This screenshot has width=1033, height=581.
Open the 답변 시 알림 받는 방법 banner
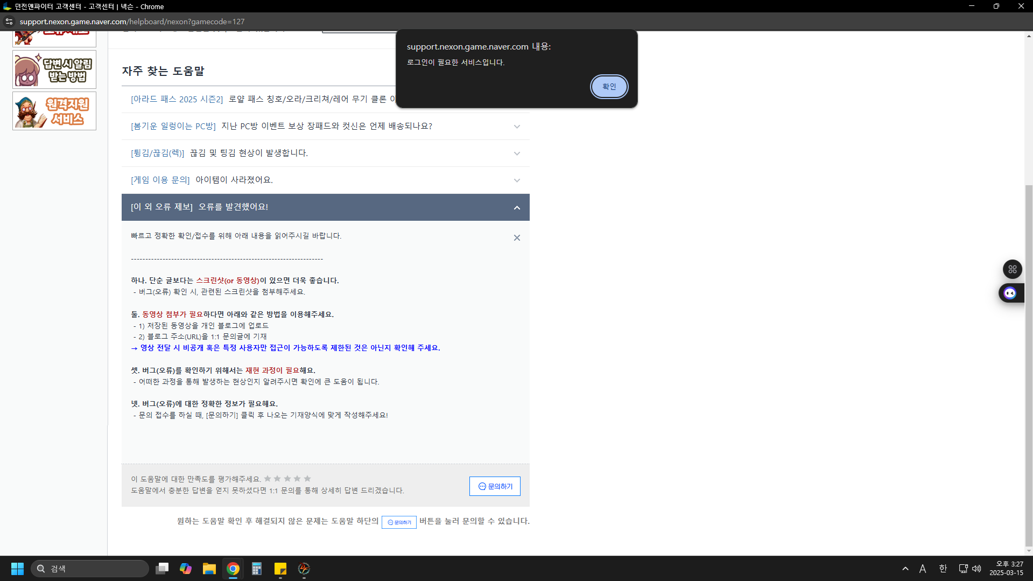coord(54,69)
